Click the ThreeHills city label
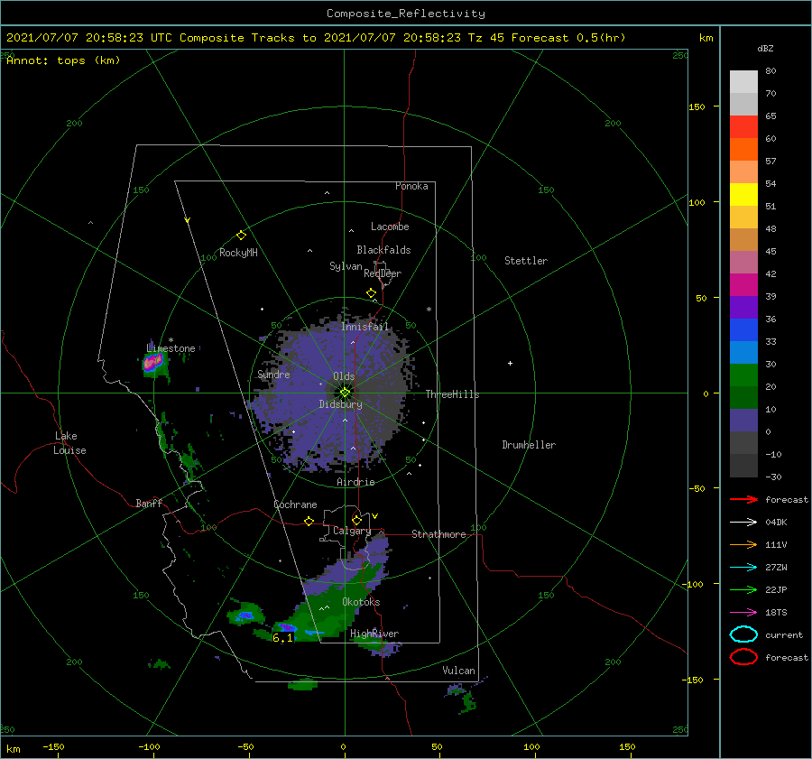This screenshot has width=812, height=759. [x=452, y=394]
